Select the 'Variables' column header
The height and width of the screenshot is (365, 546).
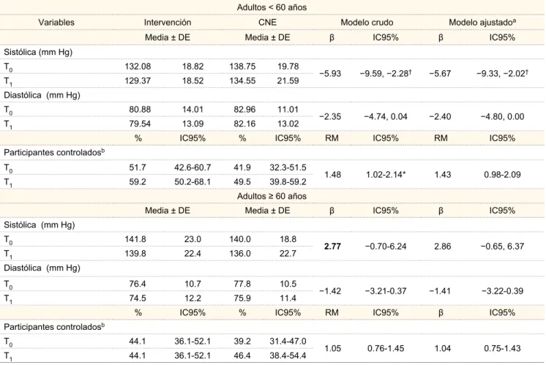pos(56,22)
